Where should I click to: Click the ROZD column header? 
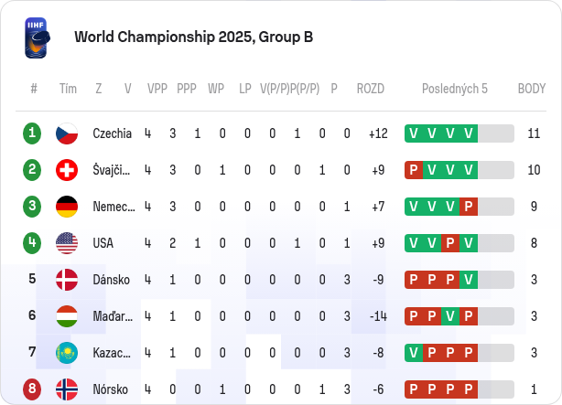click(x=371, y=89)
